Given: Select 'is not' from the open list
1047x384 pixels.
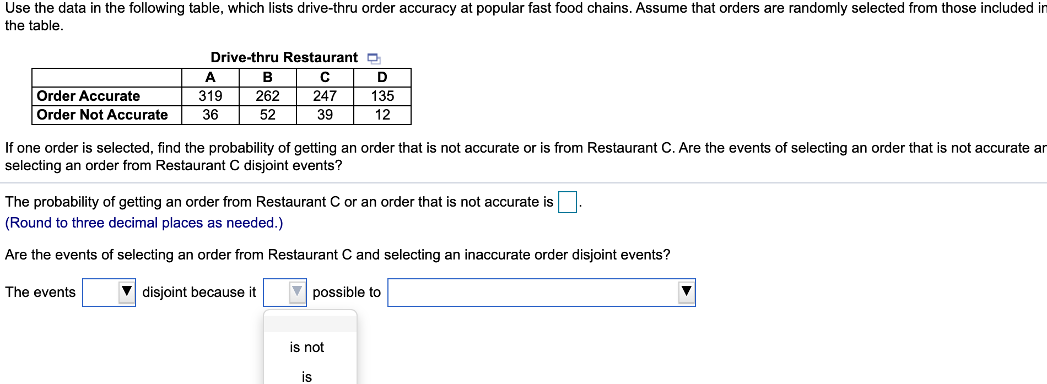Looking at the screenshot, I should click(307, 348).
